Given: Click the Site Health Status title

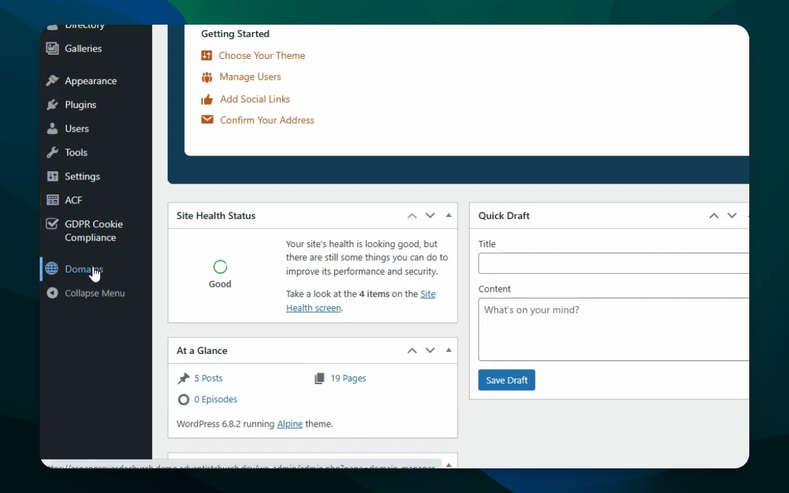Looking at the screenshot, I should 216,216.
